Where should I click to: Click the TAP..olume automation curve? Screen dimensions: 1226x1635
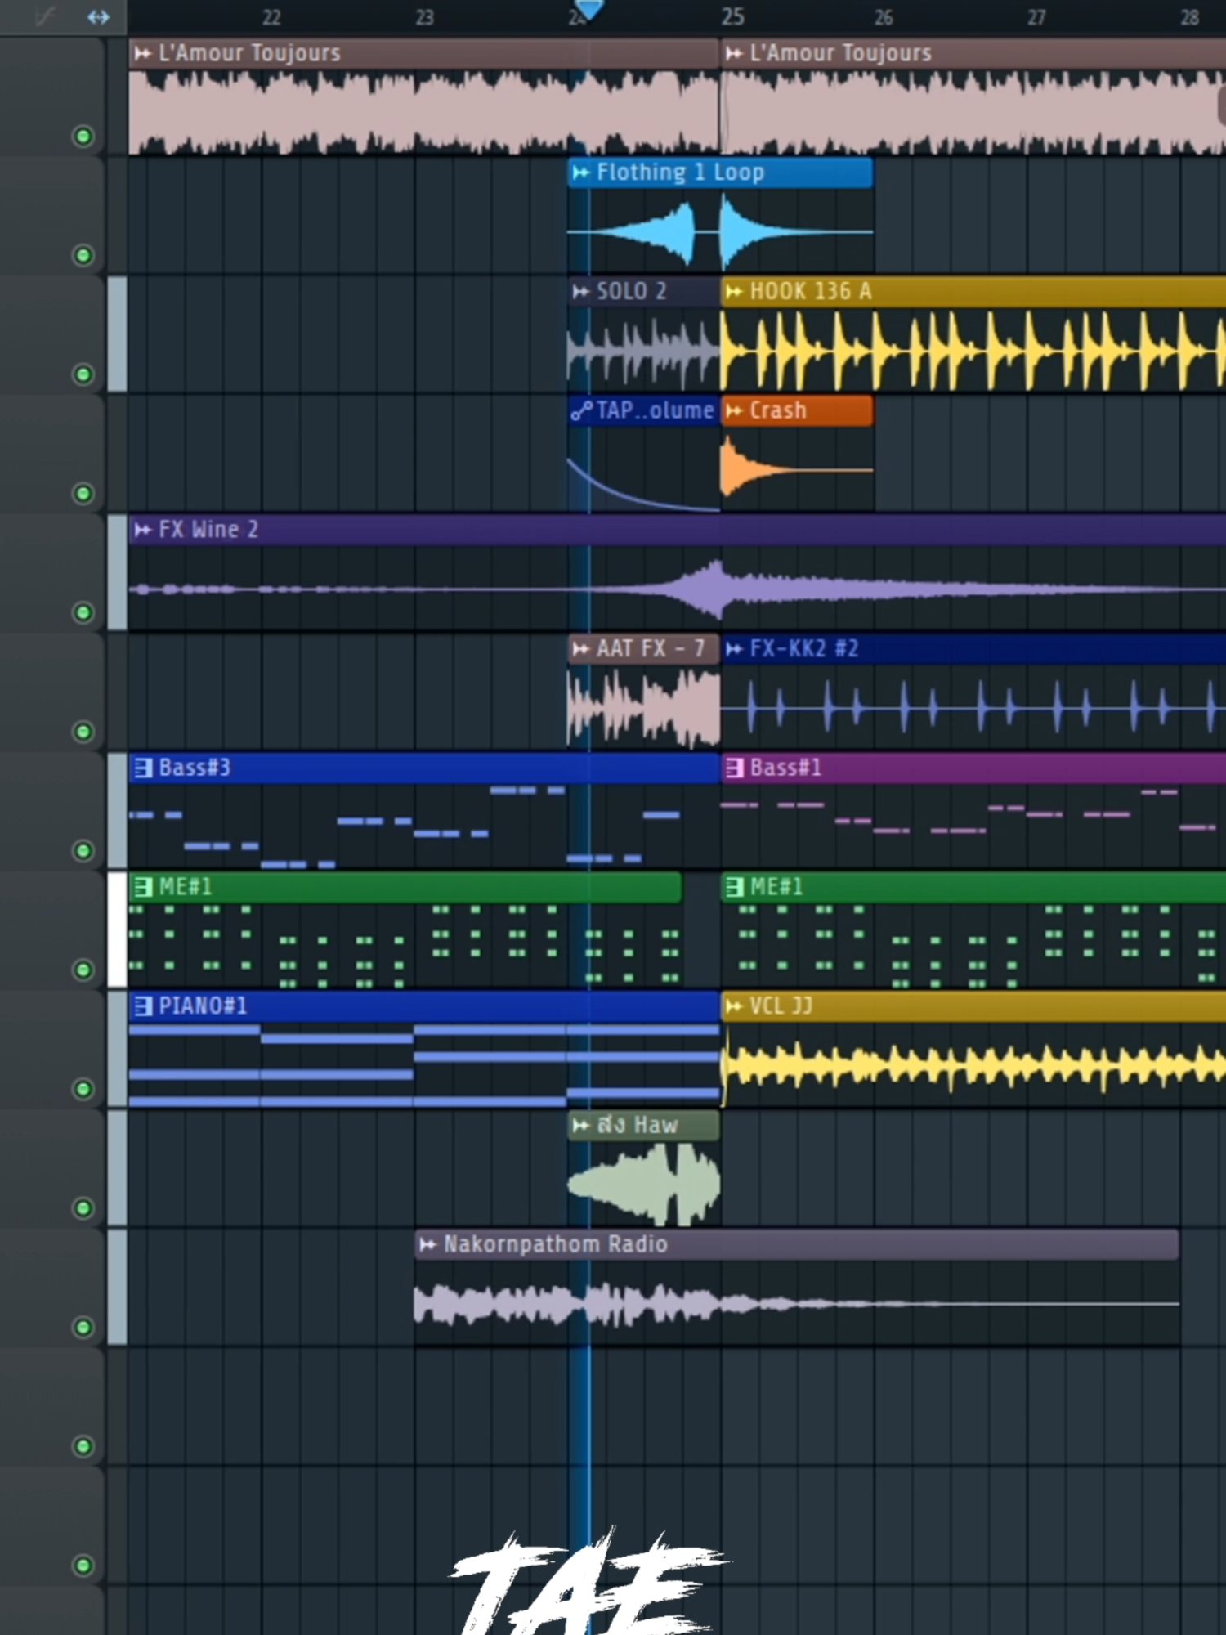pos(643,484)
